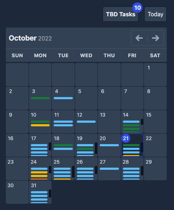Go to next month with right arrow
174x210 pixels.
pyautogui.click(x=156, y=38)
